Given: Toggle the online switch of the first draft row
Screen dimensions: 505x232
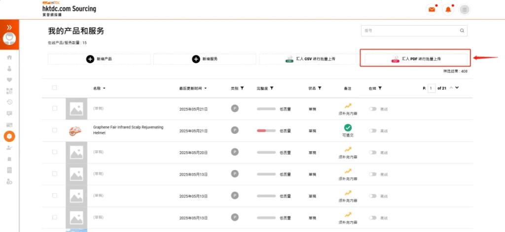Looking at the screenshot, I should point(373,109).
